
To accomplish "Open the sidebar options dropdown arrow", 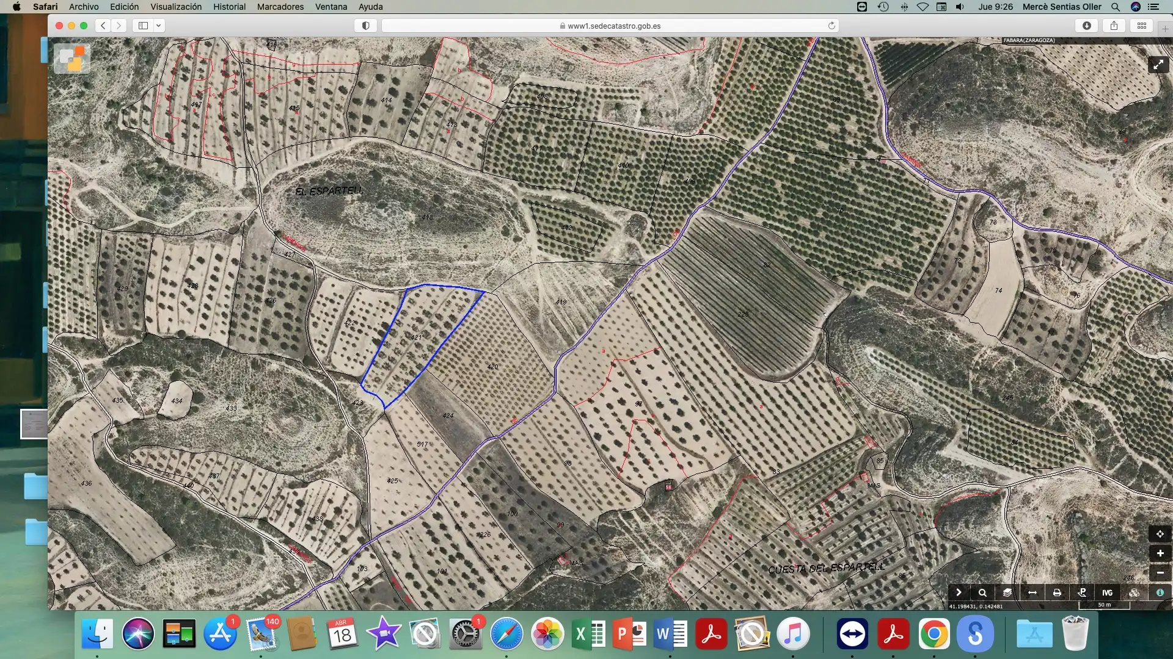I will [159, 26].
